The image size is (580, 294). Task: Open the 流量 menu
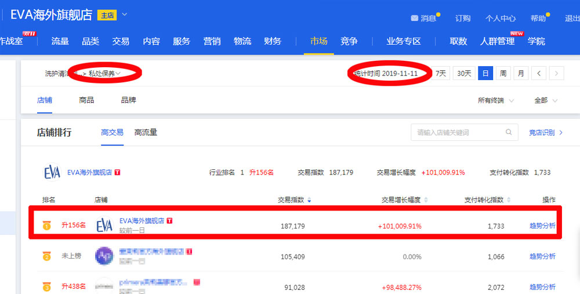click(60, 41)
